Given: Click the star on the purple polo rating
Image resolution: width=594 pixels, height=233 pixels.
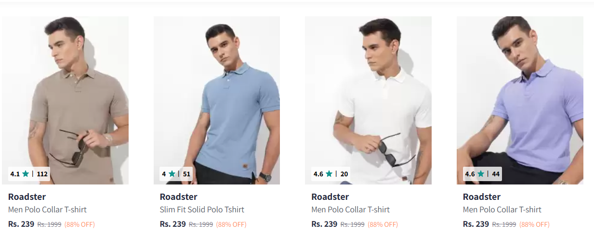Looking at the screenshot, I should tap(480, 174).
